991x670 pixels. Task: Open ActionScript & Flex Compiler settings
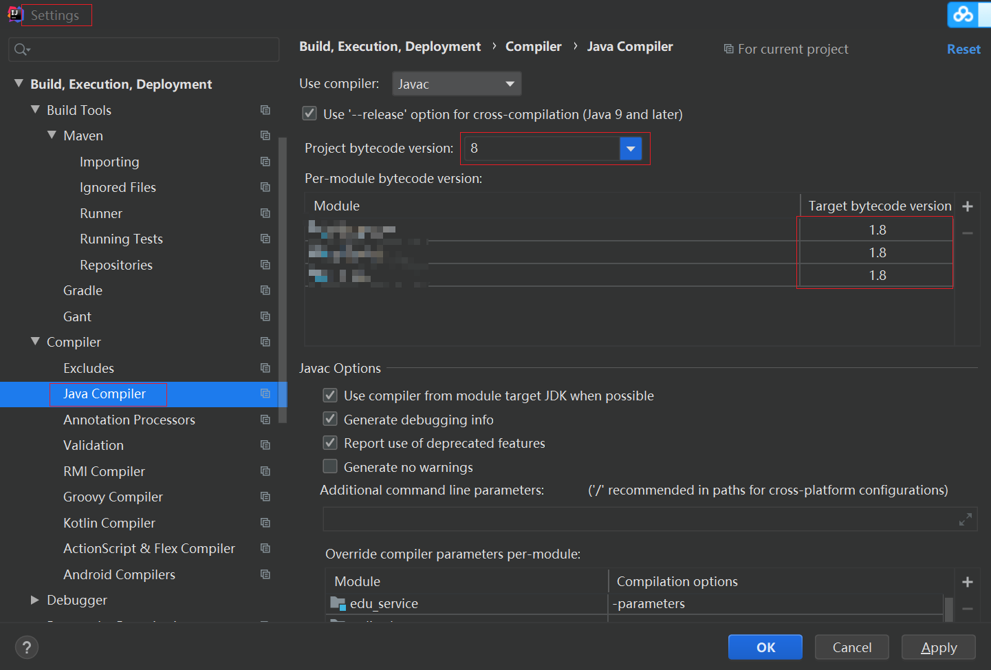pyautogui.click(x=149, y=548)
